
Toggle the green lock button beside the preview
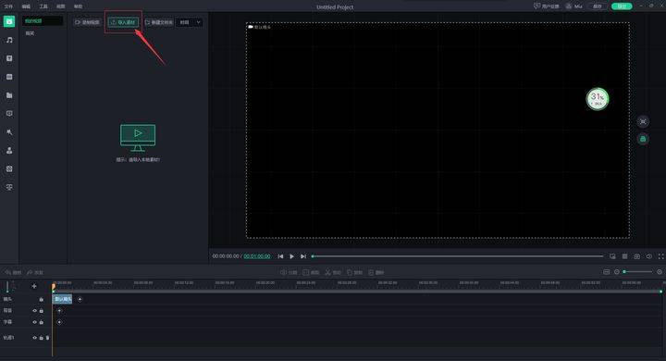coord(643,139)
